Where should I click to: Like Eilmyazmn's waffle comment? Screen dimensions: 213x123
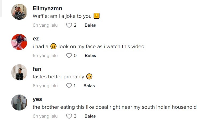click(x=69, y=25)
